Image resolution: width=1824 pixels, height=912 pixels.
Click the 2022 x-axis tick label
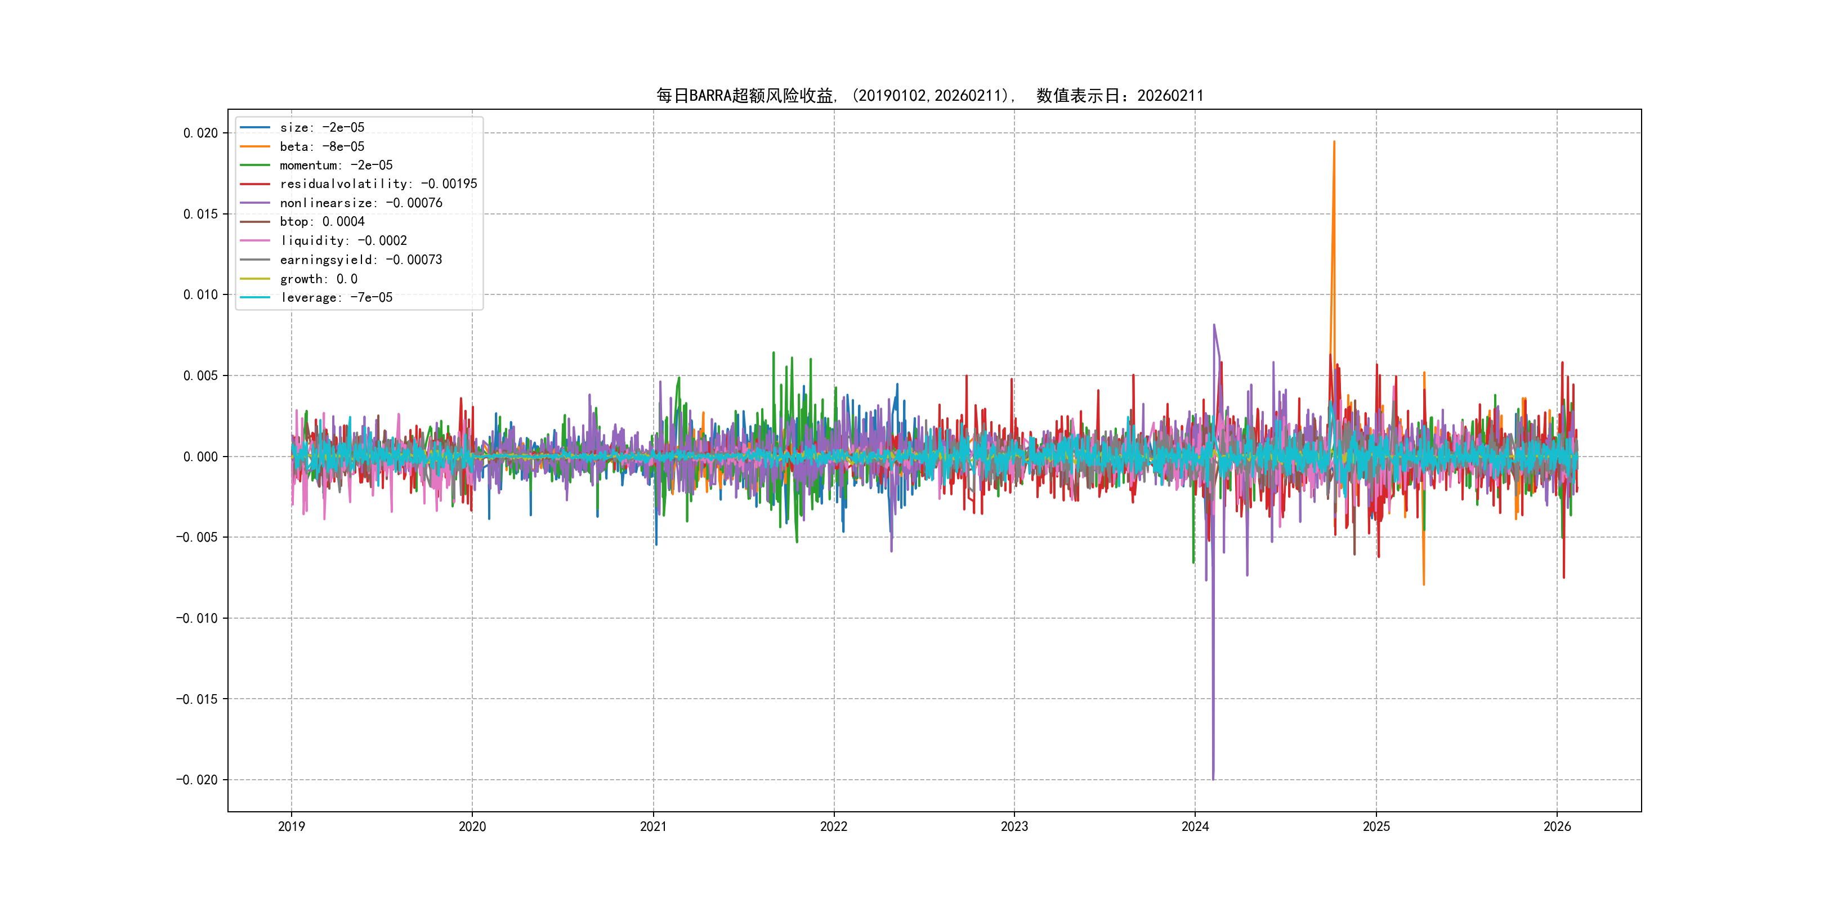pos(833,826)
